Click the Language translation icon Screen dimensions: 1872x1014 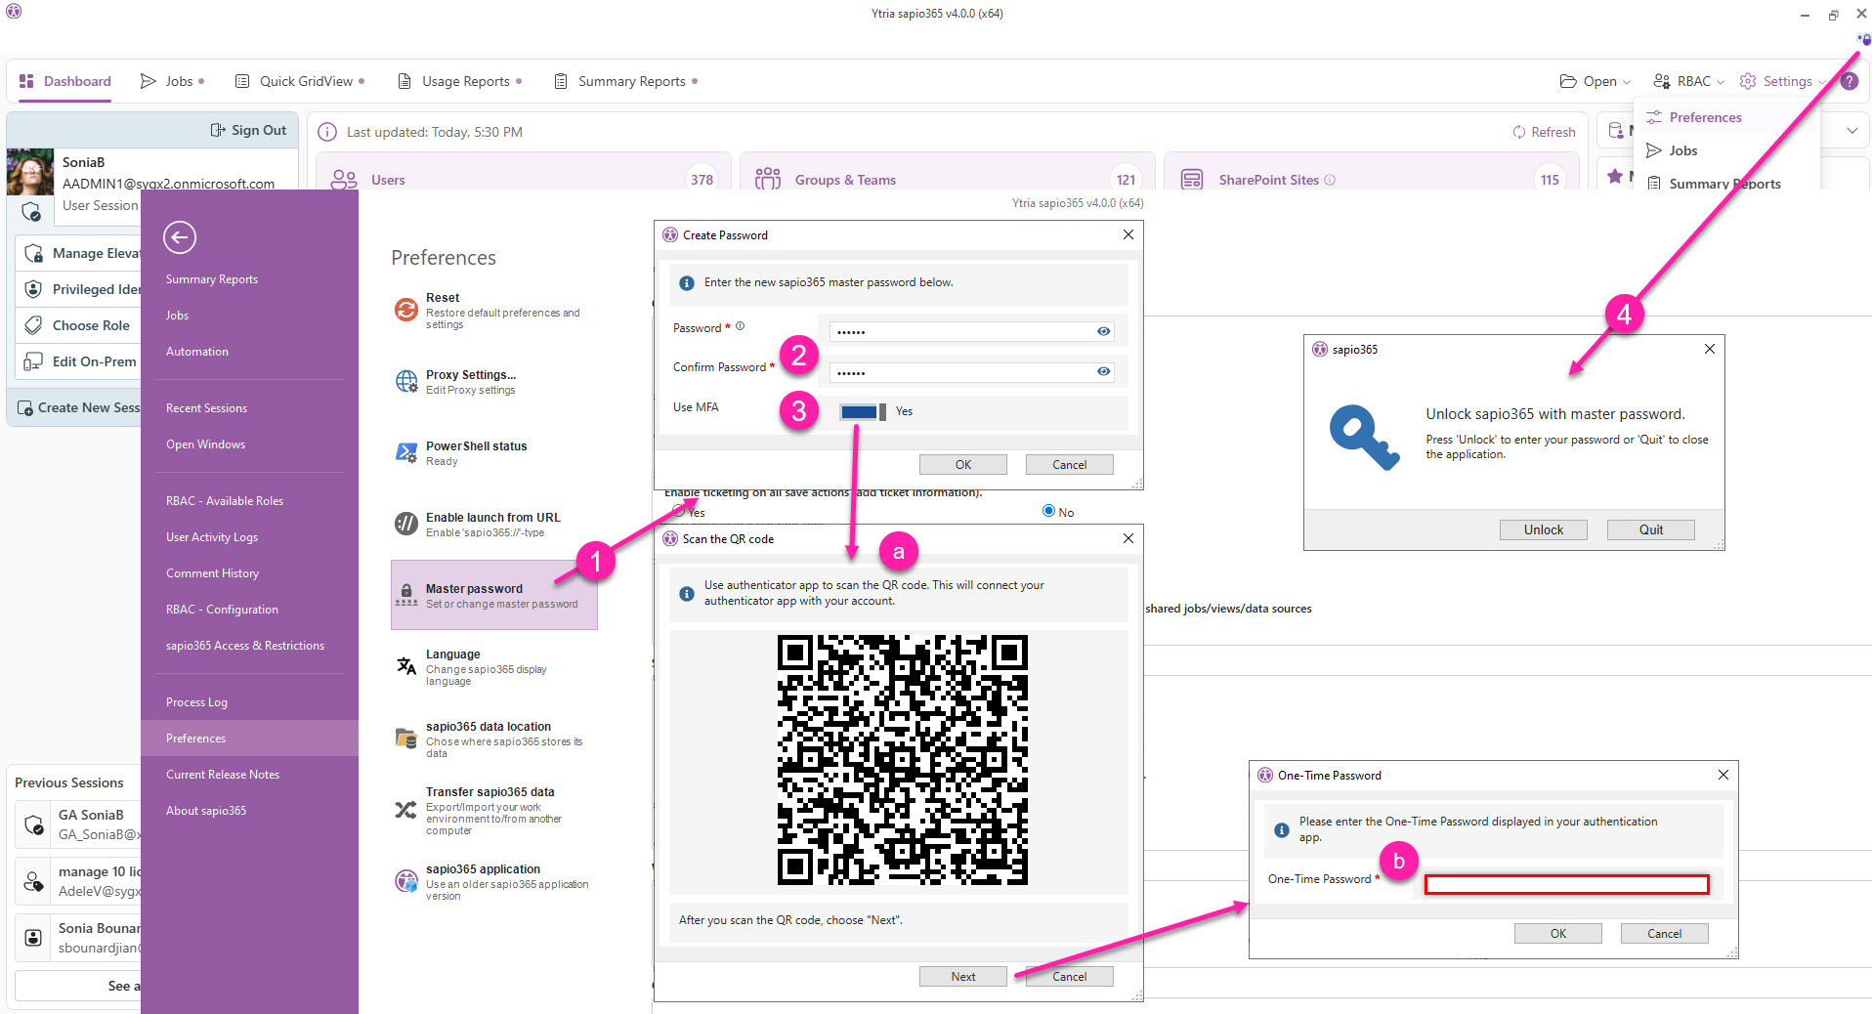point(406,666)
